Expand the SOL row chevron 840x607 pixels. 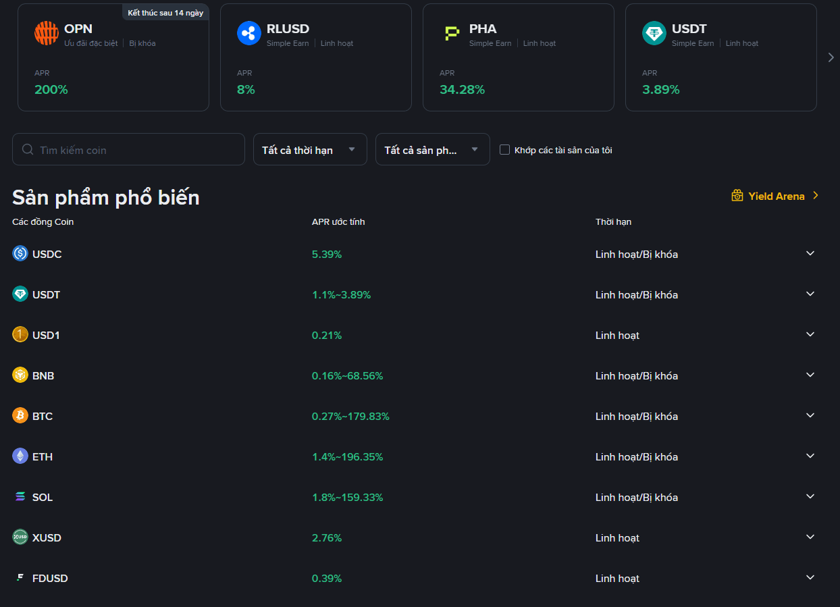point(810,496)
